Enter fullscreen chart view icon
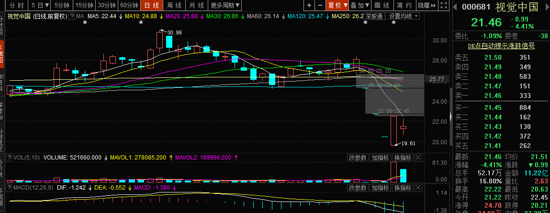Viewport: 550px width, 213px height. (x=445, y=6)
